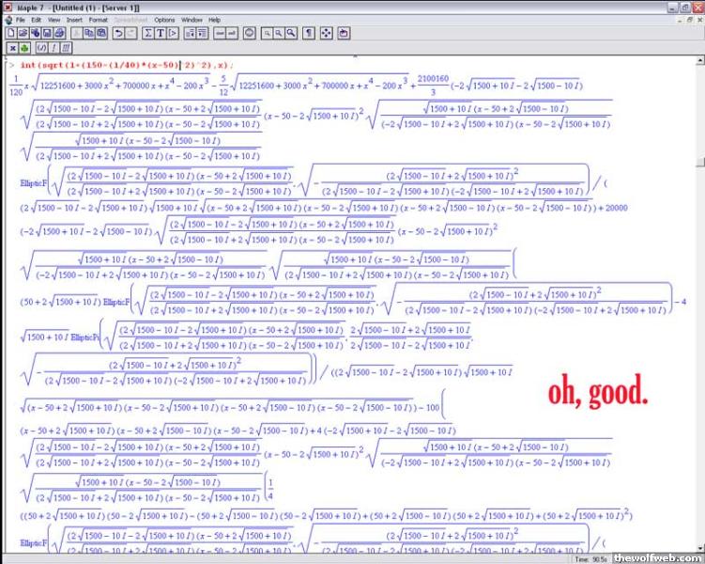This screenshot has height=564, width=705.
Task: Open the Help menu
Action: tap(215, 19)
